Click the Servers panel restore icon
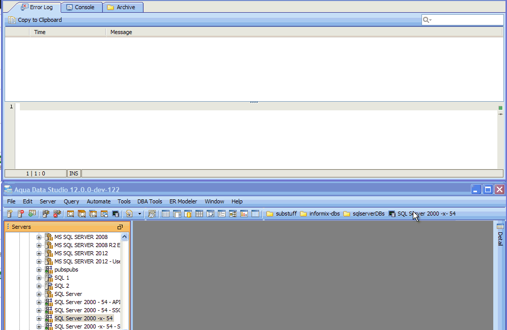The width and height of the screenshot is (507, 330). [120, 227]
